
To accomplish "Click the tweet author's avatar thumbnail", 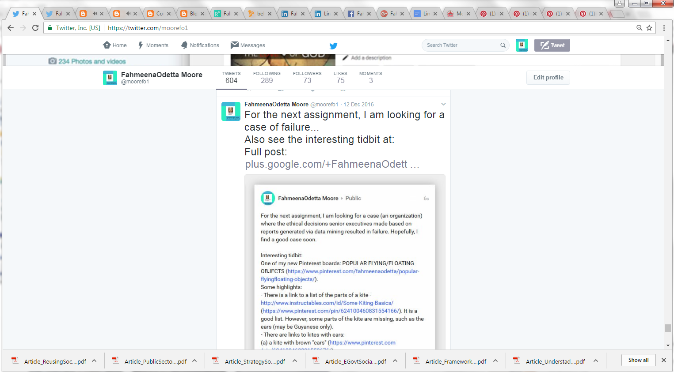I will coord(231,111).
